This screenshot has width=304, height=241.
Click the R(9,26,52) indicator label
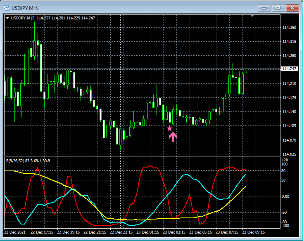(x=28, y=161)
